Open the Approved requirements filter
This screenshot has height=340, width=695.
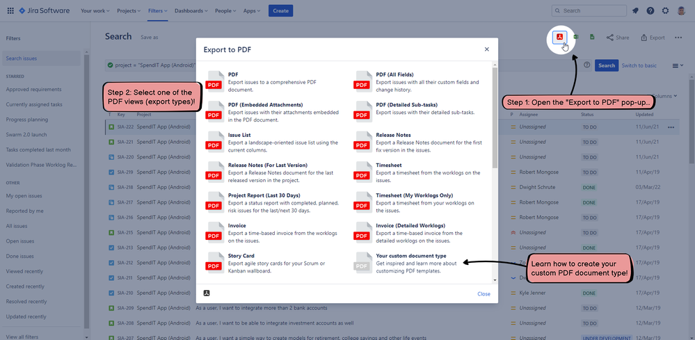33,90
